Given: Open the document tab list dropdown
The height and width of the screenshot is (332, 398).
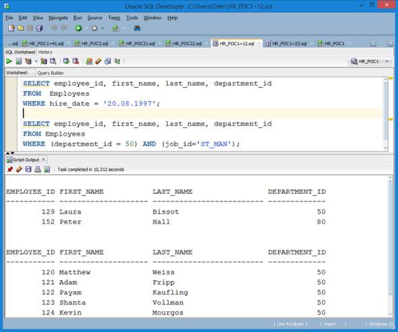Looking at the screenshot, I should coord(391,44).
